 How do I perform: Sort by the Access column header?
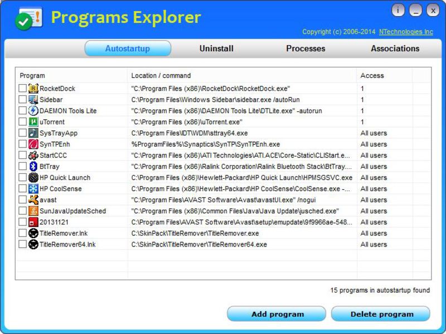pyautogui.click(x=385, y=76)
